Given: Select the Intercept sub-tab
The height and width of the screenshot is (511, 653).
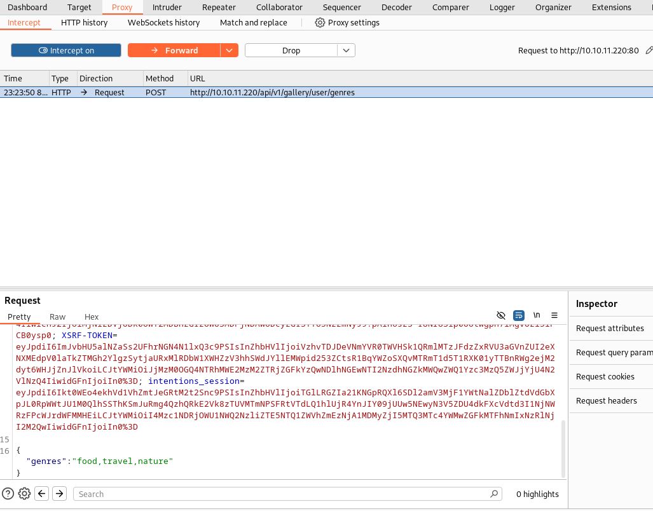Looking at the screenshot, I should [24, 22].
